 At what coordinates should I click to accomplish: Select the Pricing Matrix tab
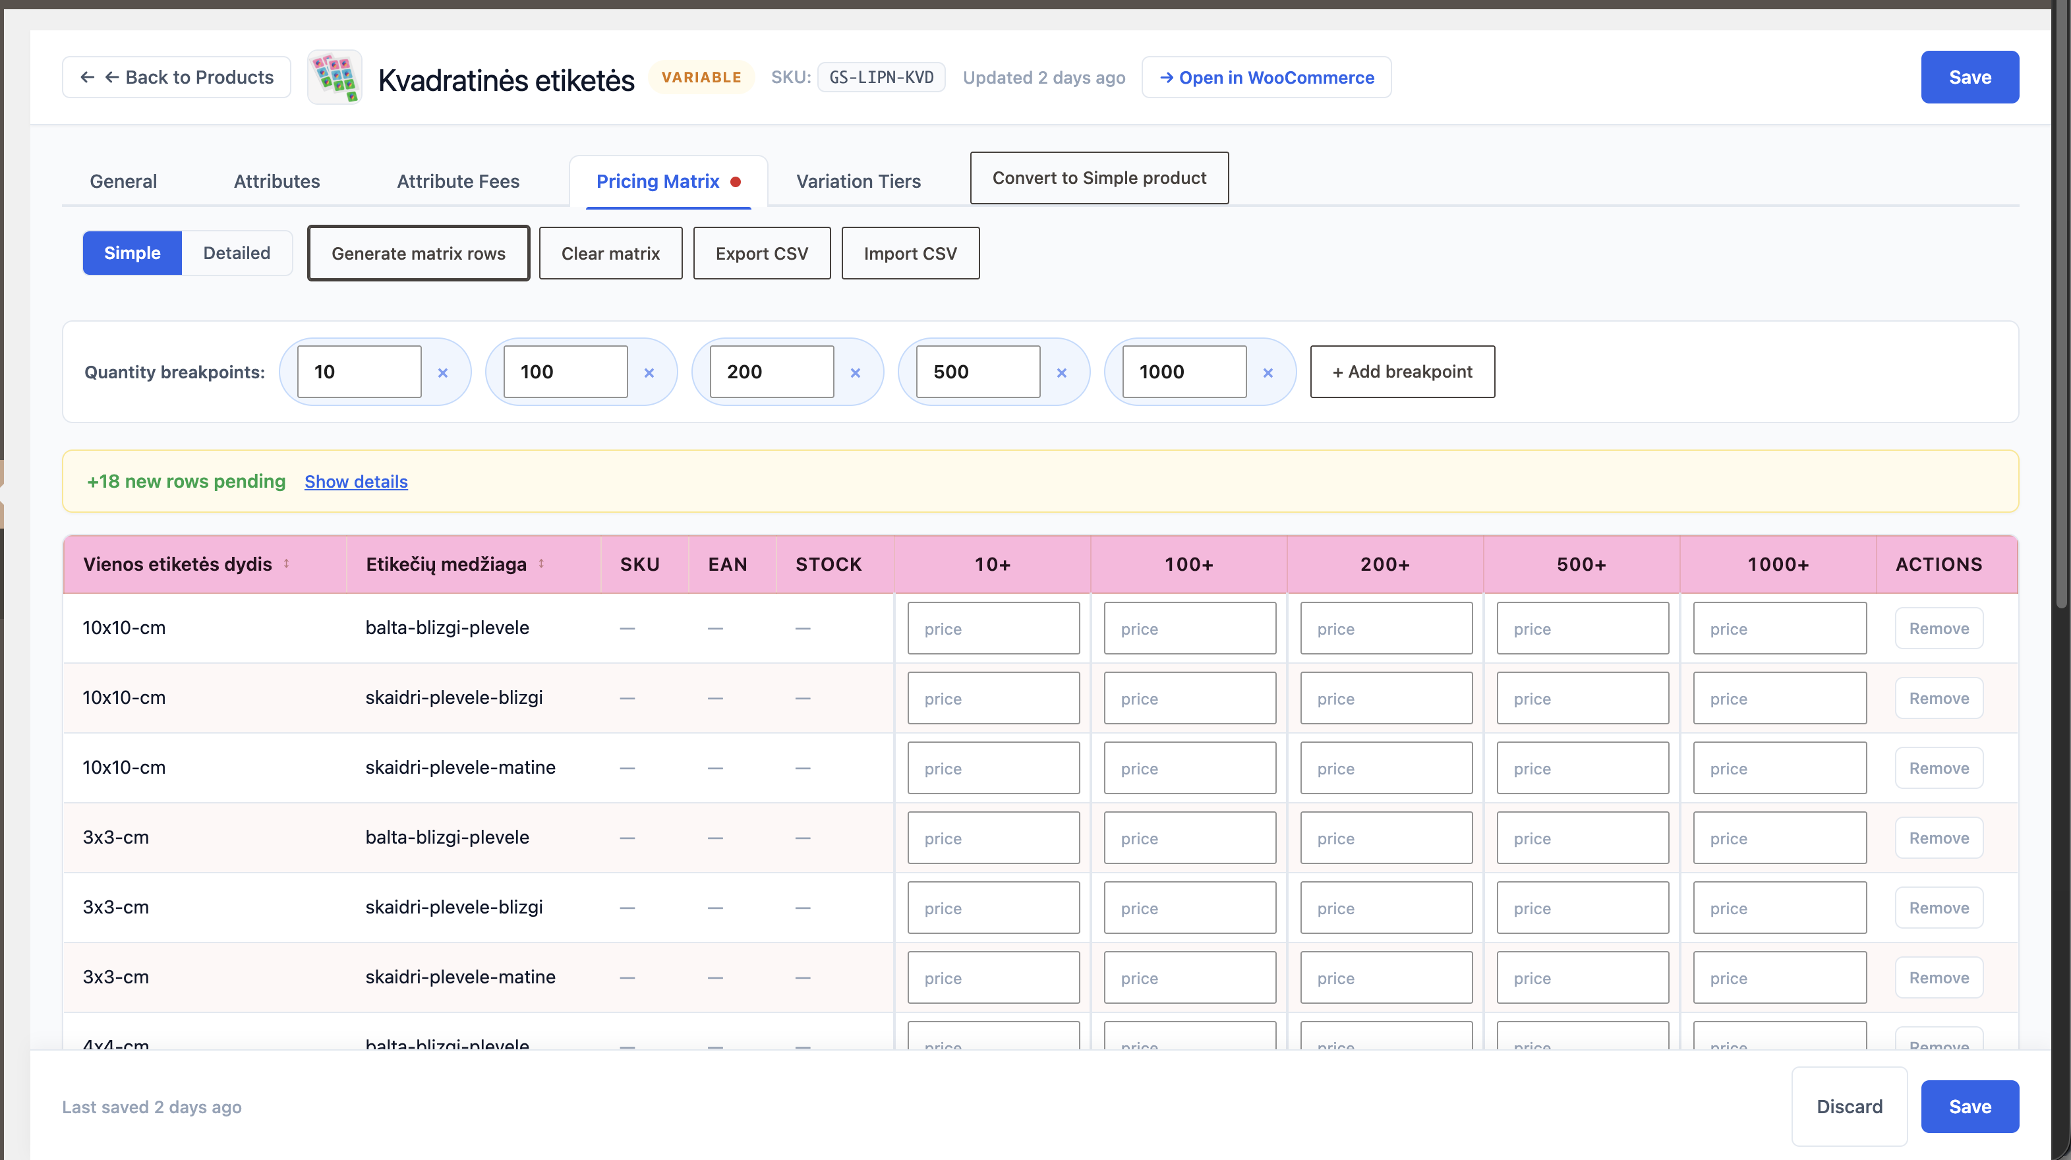coord(668,181)
